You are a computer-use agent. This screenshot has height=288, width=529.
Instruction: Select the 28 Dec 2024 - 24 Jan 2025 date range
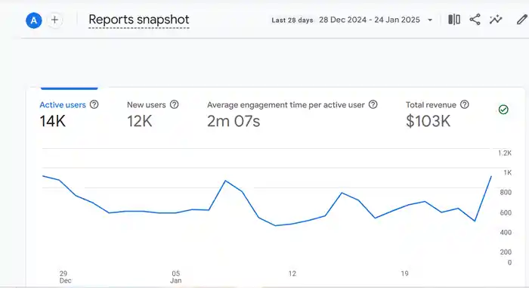(370, 20)
